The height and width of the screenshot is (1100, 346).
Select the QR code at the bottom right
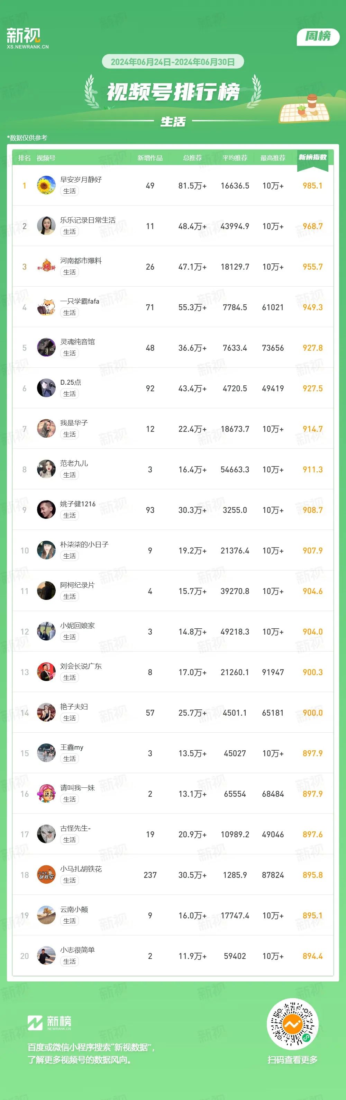[x=293, y=1024]
